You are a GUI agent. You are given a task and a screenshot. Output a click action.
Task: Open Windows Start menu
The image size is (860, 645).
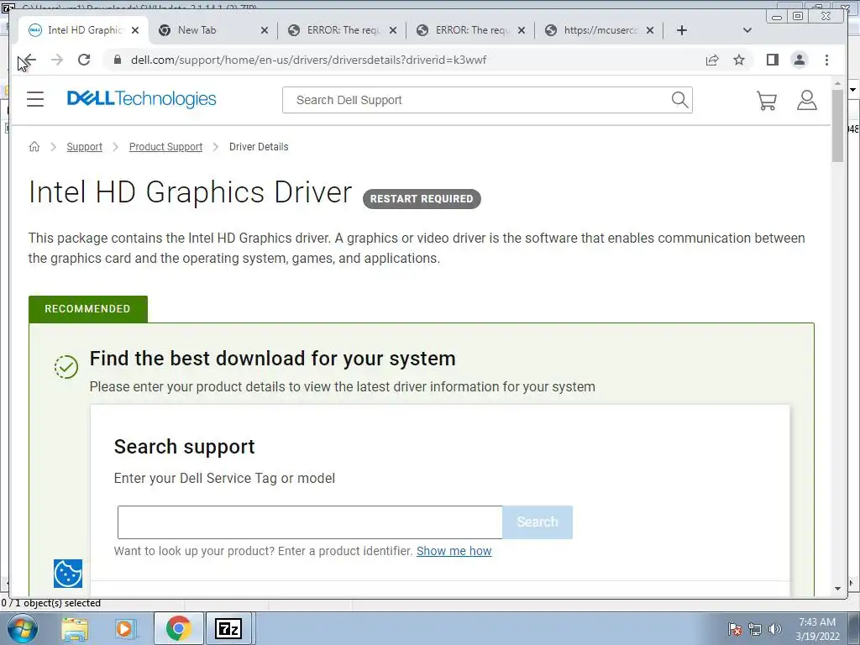tap(23, 628)
